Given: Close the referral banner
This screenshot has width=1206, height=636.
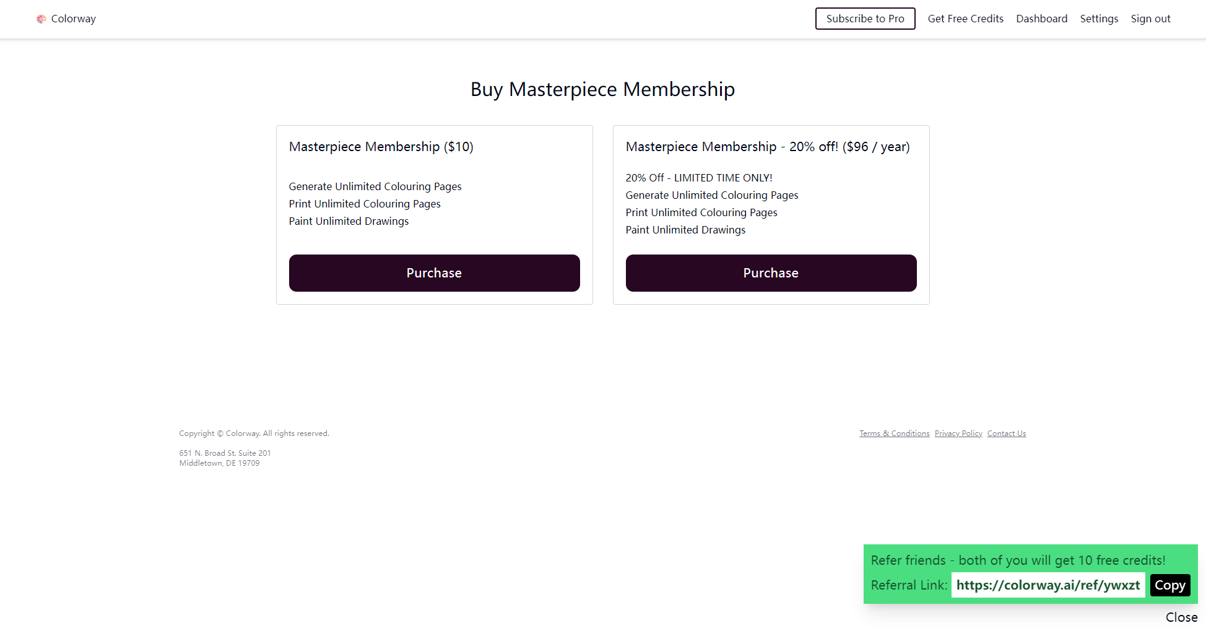Looking at the screenshot, I should [x=1181, y=617].
